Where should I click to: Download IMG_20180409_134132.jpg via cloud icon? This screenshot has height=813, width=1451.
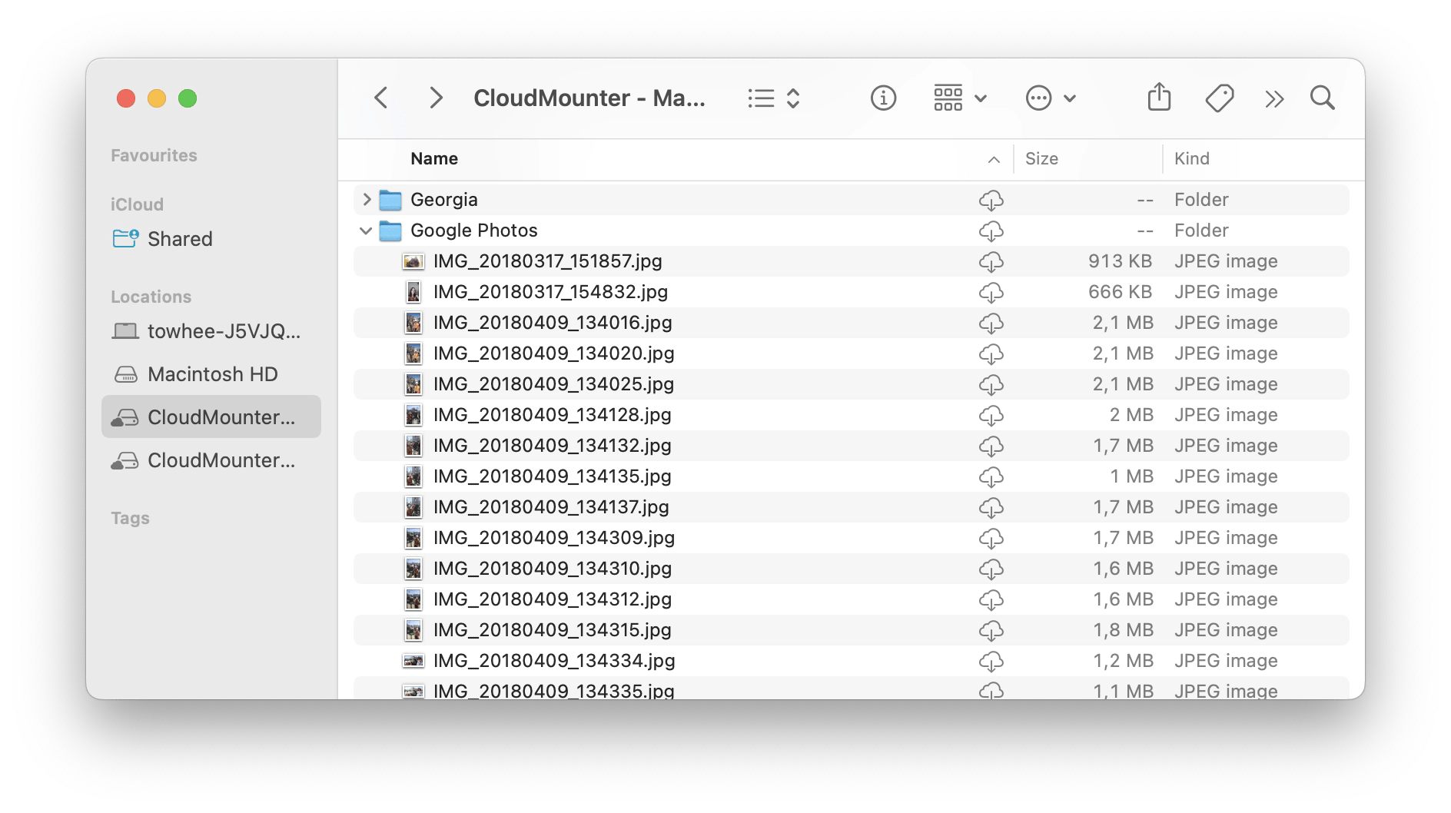pyautogui.click(x=991, y=446)
